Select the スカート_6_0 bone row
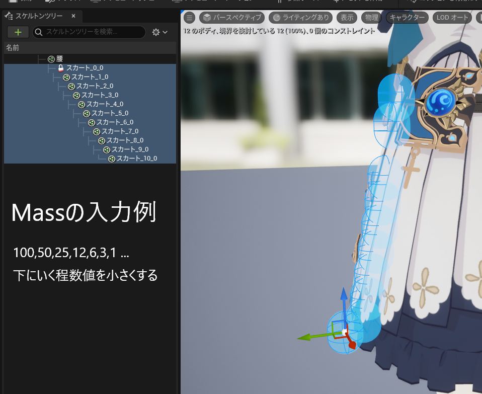This screenshot has width=482, height=394. 90,122
